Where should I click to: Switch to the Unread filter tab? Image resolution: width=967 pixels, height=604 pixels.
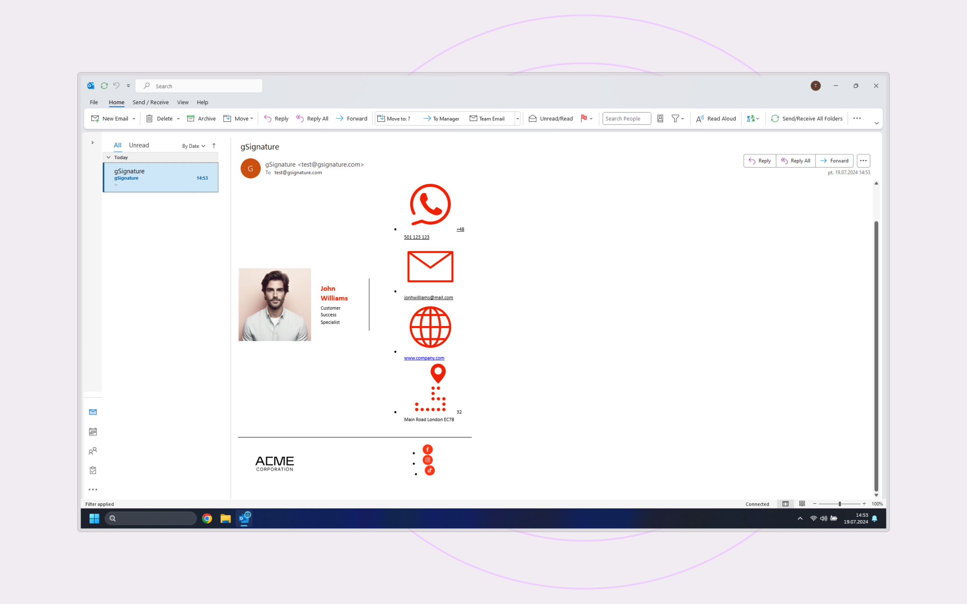coord(139,145)
